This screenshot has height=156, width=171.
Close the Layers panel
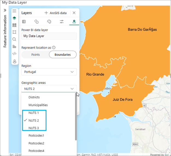[74, 13]
